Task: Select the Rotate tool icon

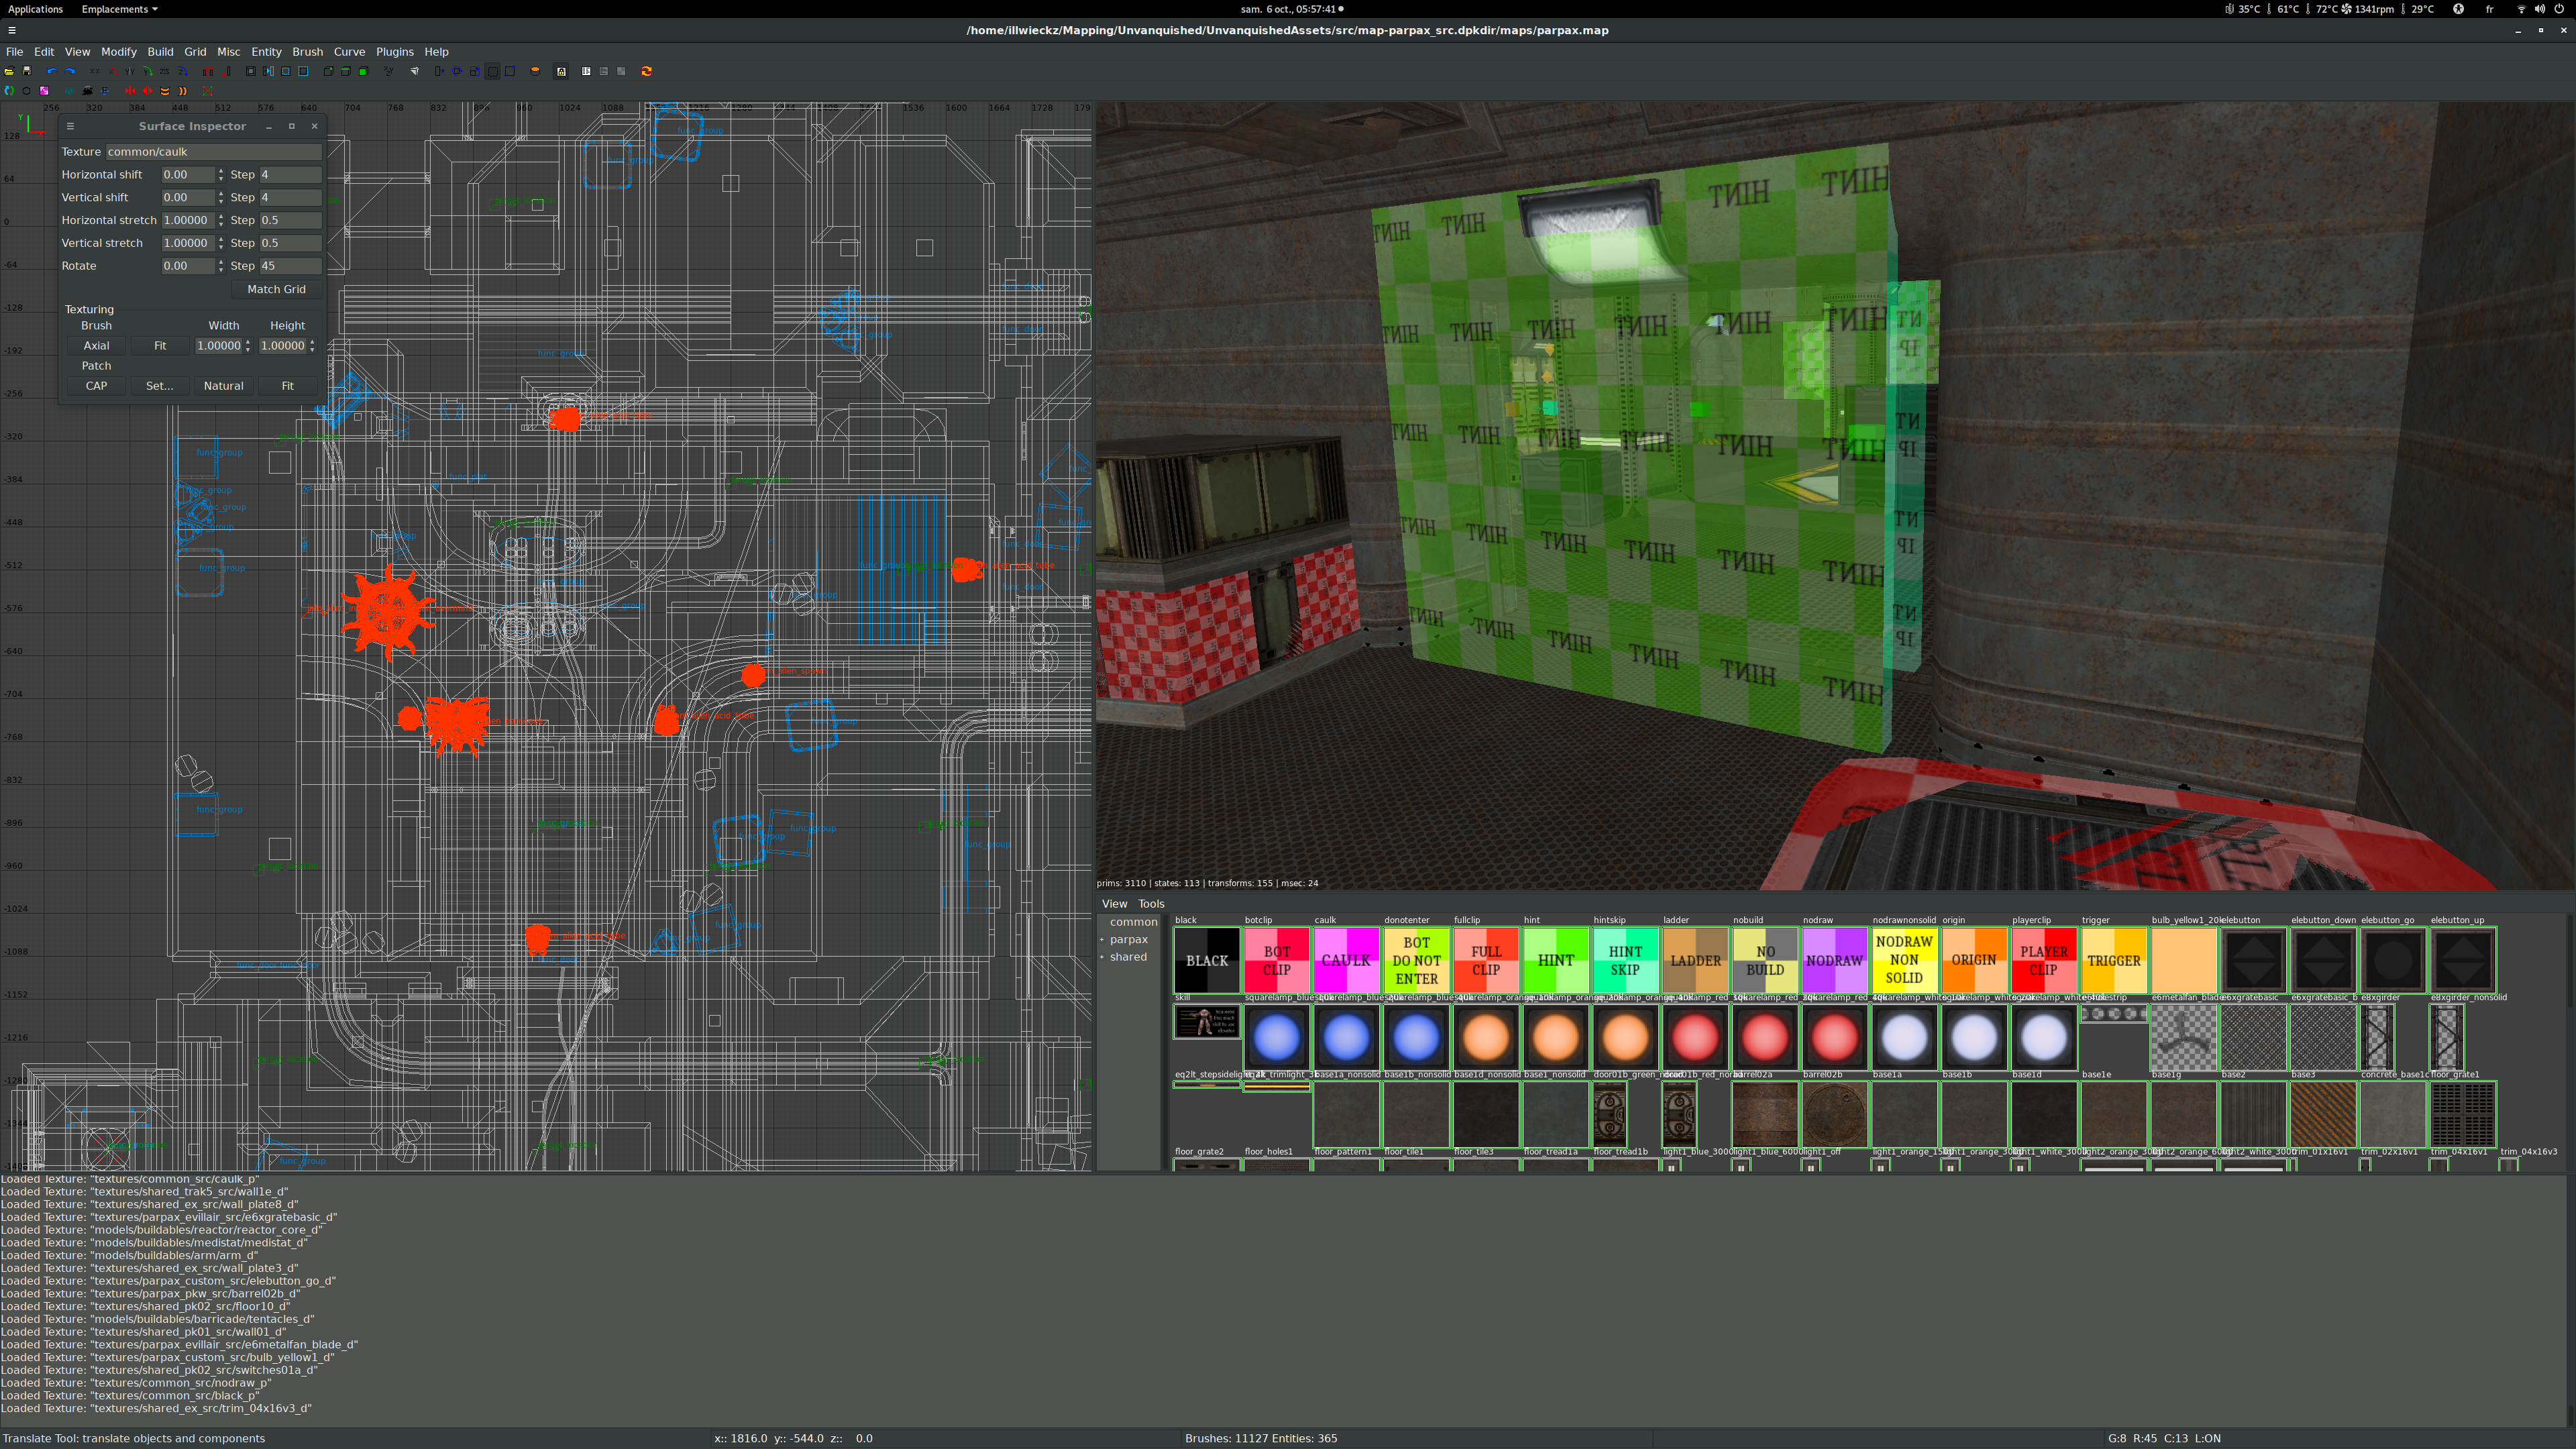Action: point(458,71)
